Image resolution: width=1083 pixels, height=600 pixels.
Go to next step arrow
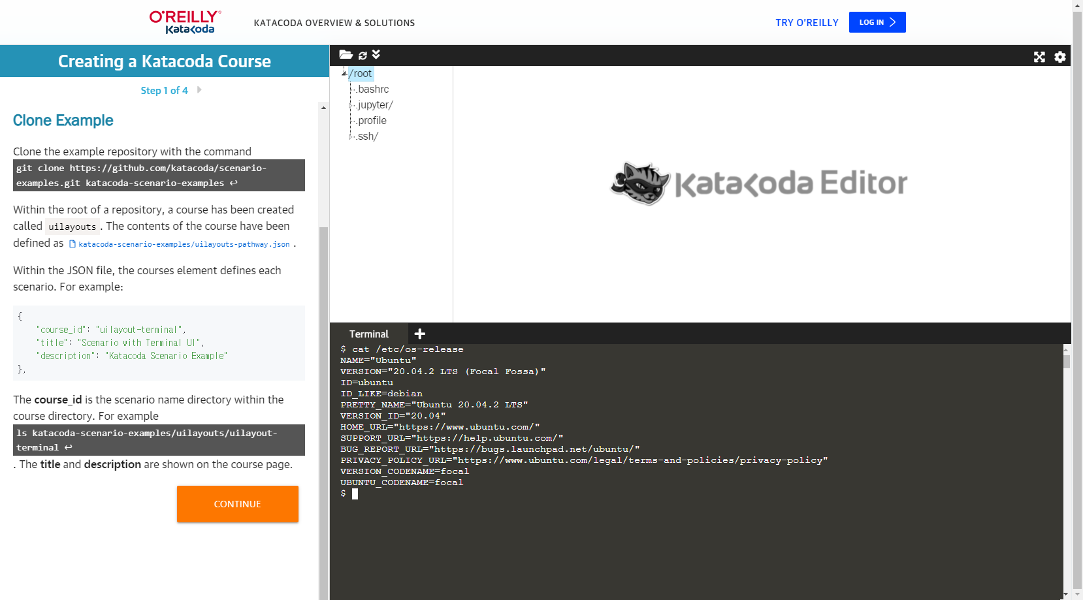[x=199, y=90]
